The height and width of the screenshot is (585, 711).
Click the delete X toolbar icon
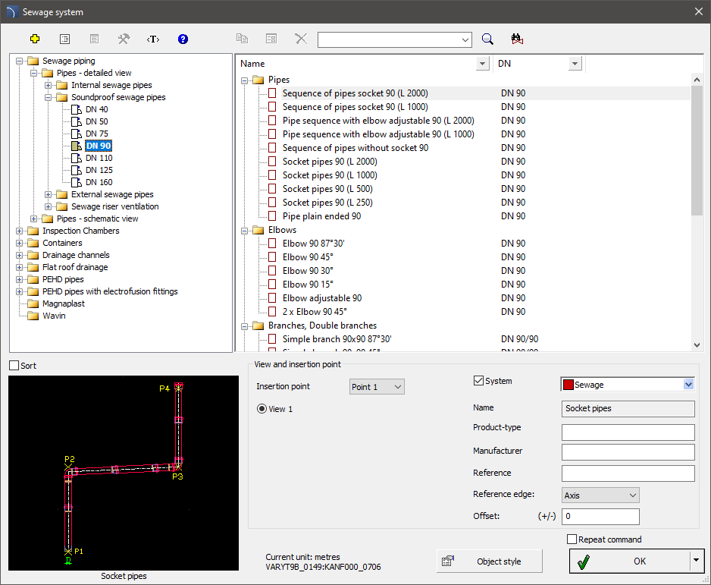click(301, 39)
